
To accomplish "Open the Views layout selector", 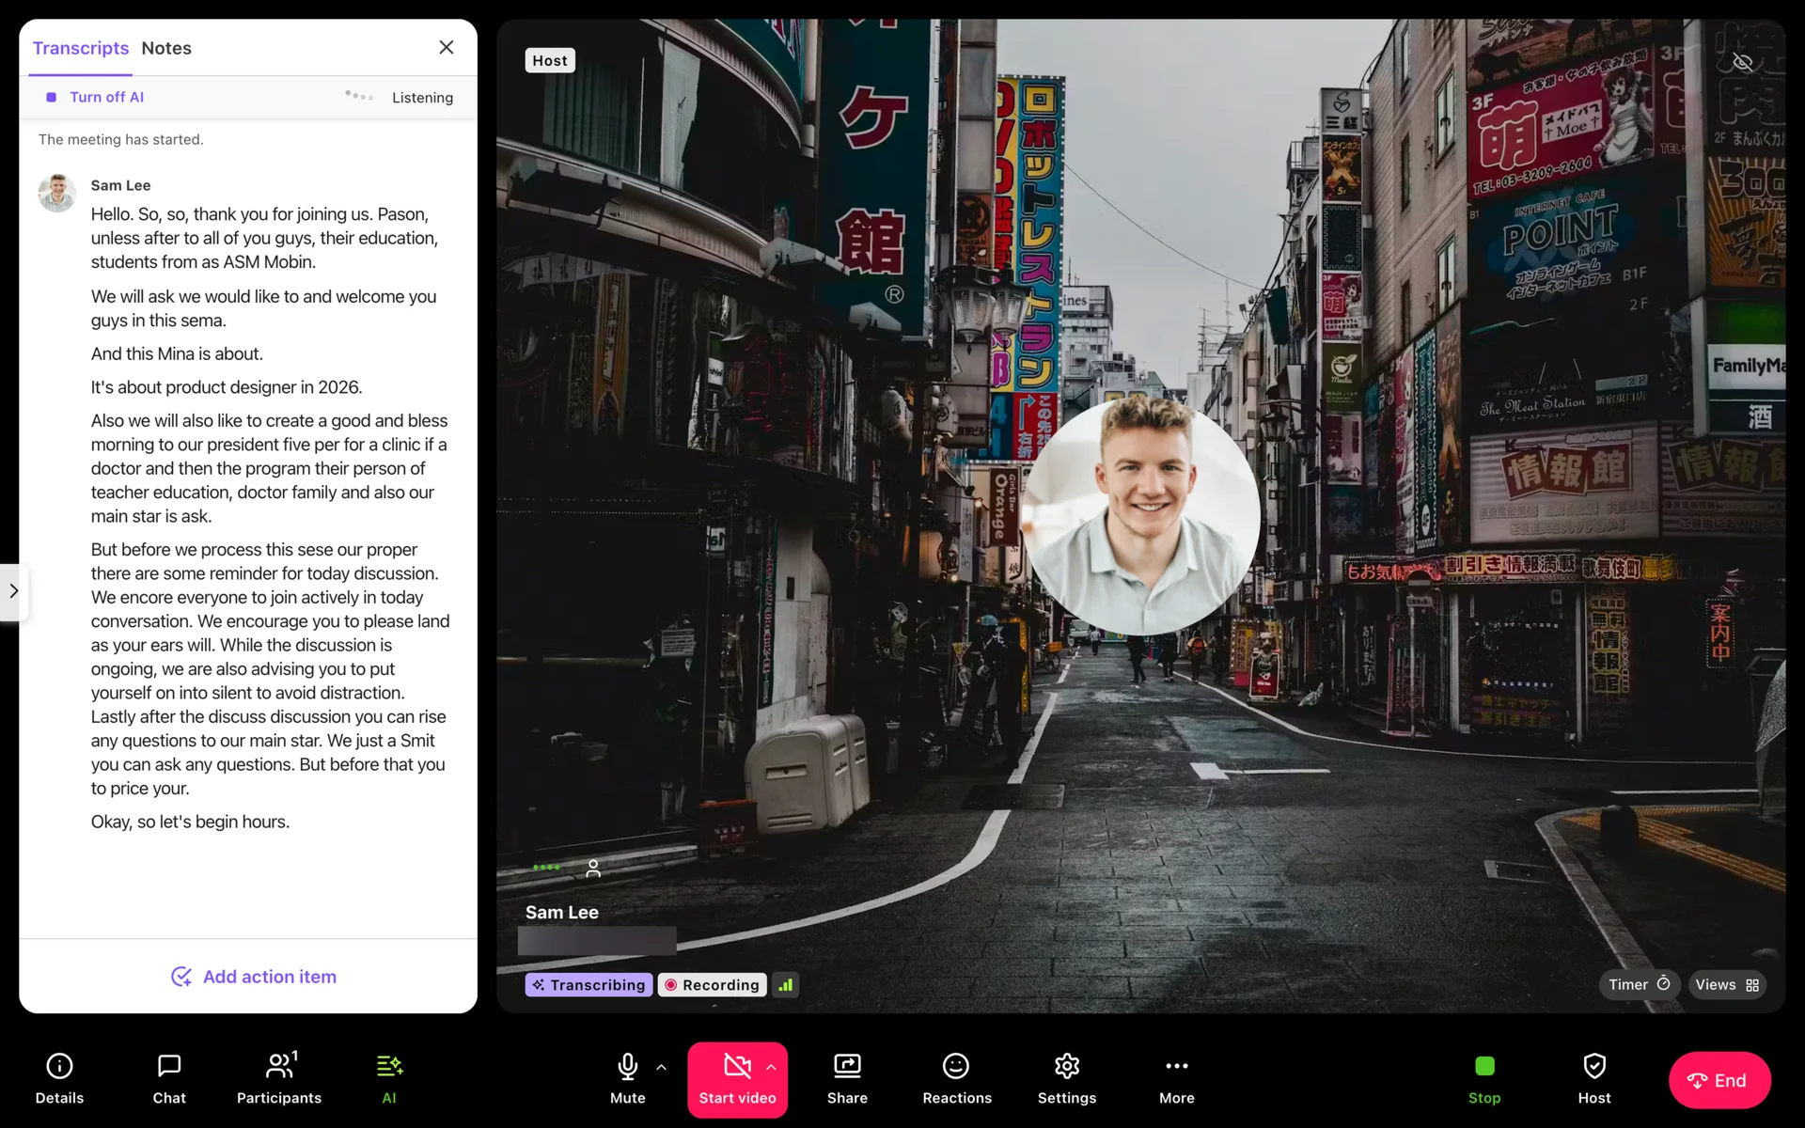I will pos(1726,984).
